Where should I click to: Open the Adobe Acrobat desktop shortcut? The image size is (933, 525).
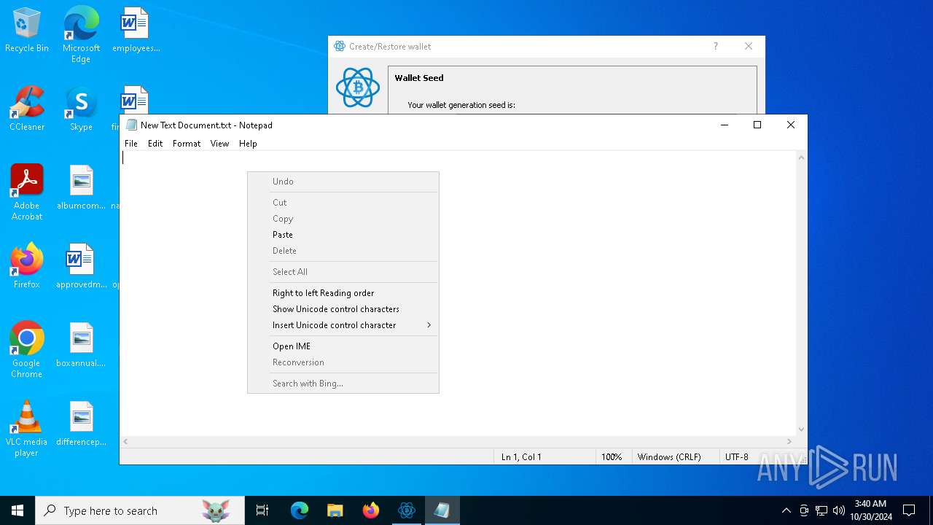(x=27, y=192)
